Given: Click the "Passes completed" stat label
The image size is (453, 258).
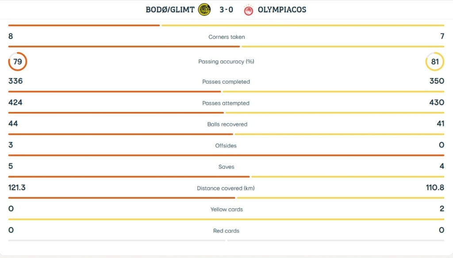Looking at the screenshot, I should 226,82.
